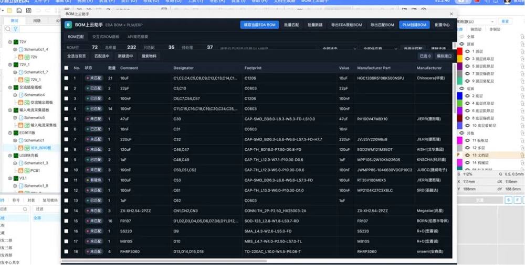The height and width of the screenshot is (265, 525).
Task: Click the search magnifier icon in project panel
Action: click(x=8, y=29)
